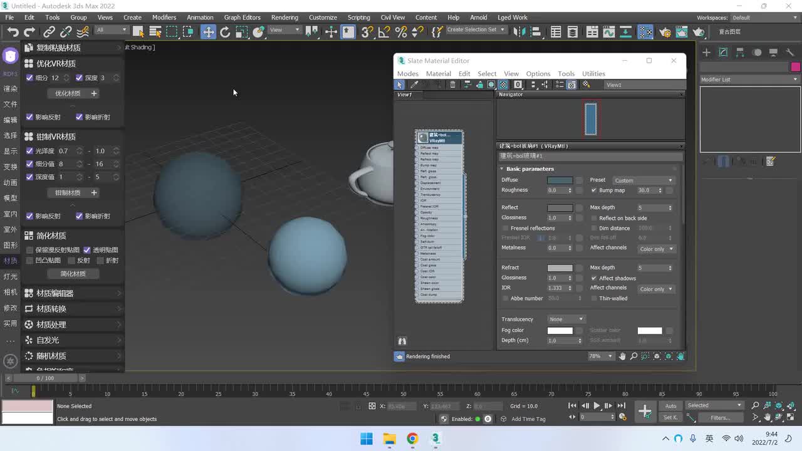Viewport: 802px width, 451px height.
Task: Open the Translucency None dropdown
Action: 566,319
